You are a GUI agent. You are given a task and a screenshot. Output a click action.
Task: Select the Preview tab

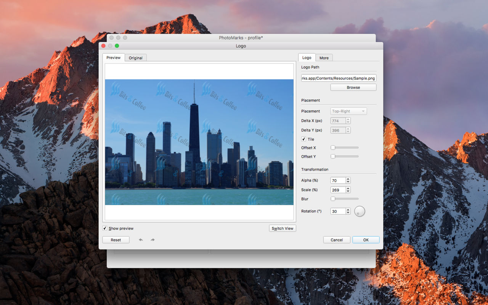coord(114,58)
